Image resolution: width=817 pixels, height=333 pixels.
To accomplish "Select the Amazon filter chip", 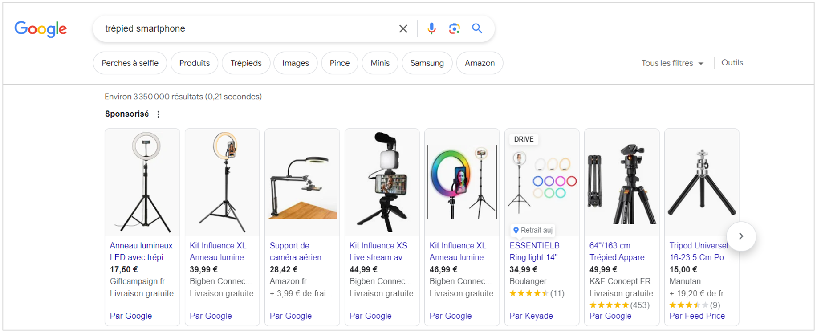I will coord(480,63).
